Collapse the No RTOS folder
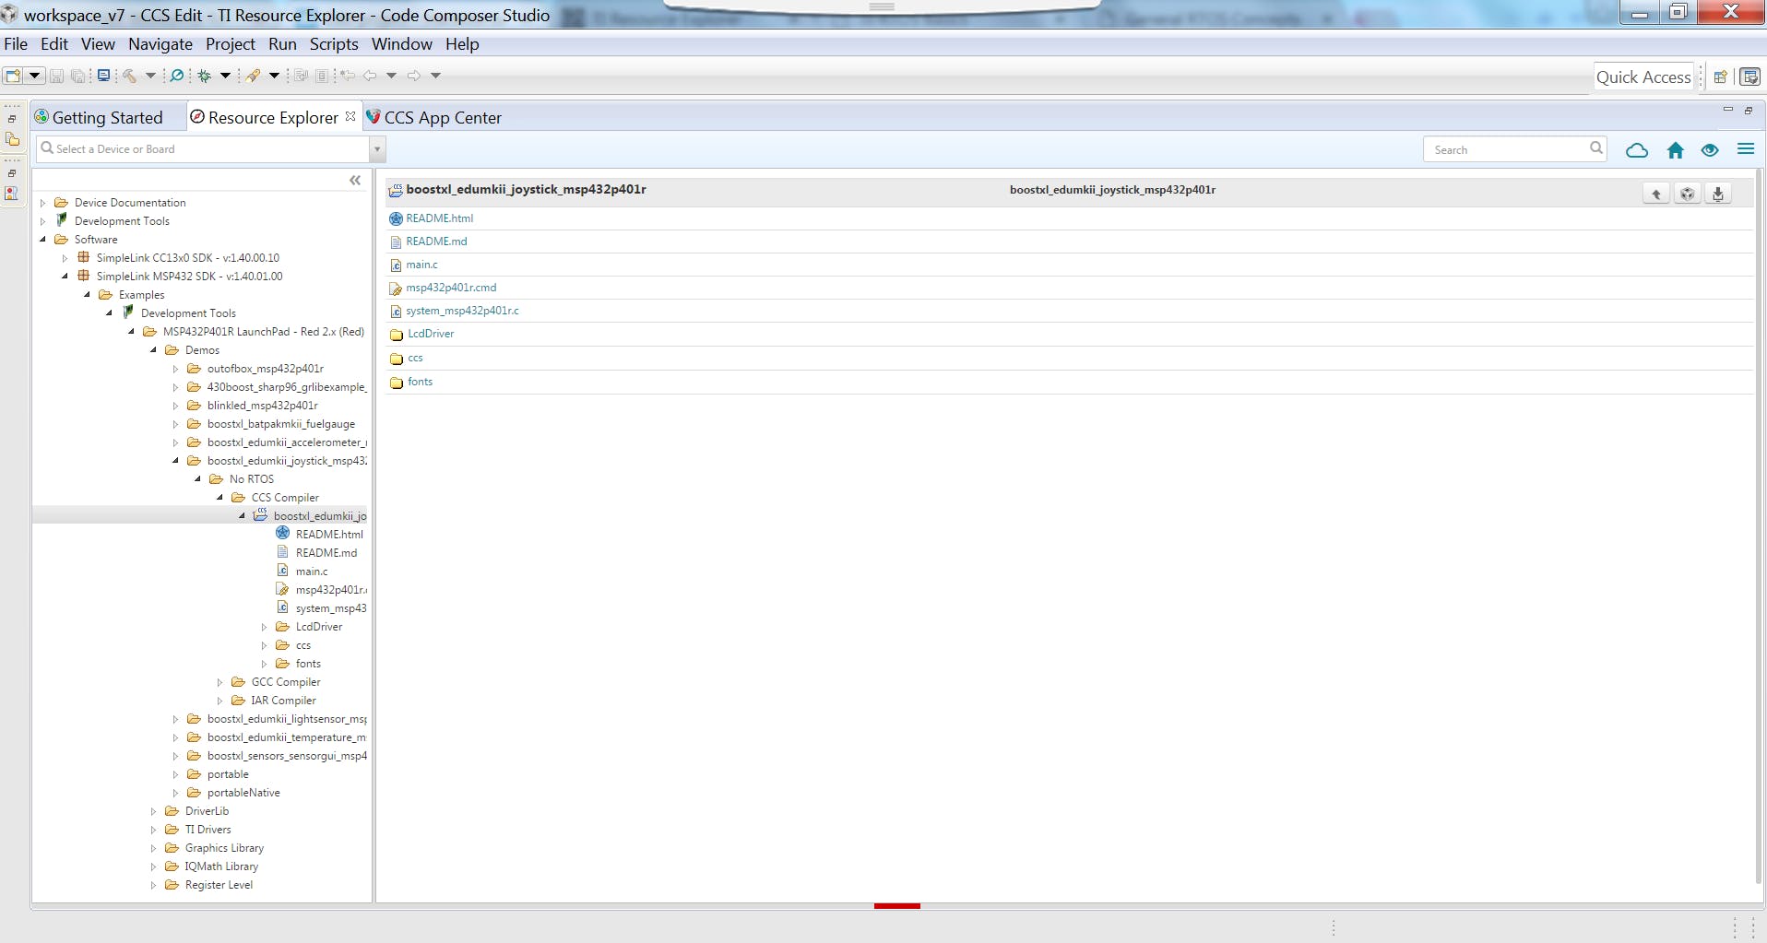Viewport: 1767px width, 943px height. pos(197,479)
